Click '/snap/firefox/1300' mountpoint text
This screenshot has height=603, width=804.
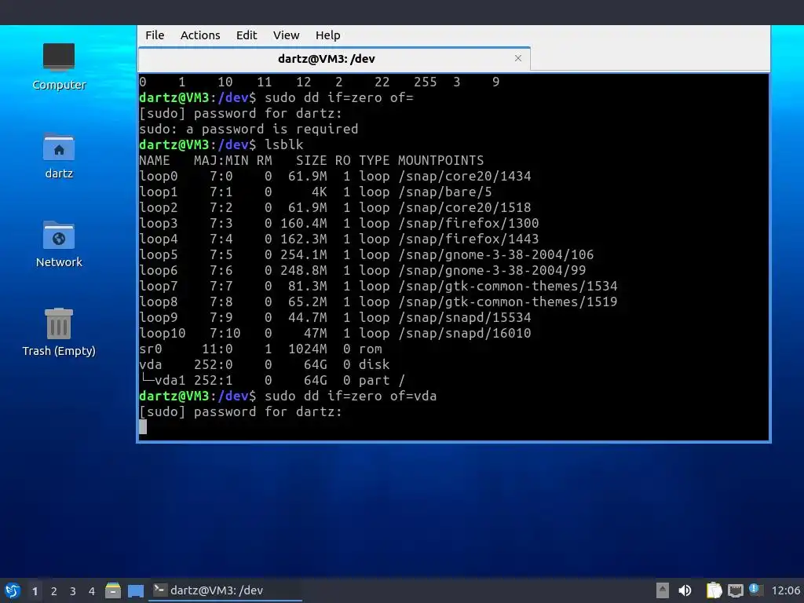pyautogui.click(x=469, y=224)
